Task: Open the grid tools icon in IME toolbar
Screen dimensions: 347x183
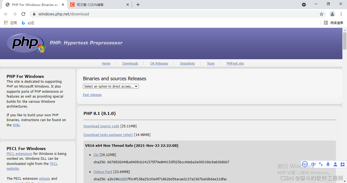Action: coord(342,164)
